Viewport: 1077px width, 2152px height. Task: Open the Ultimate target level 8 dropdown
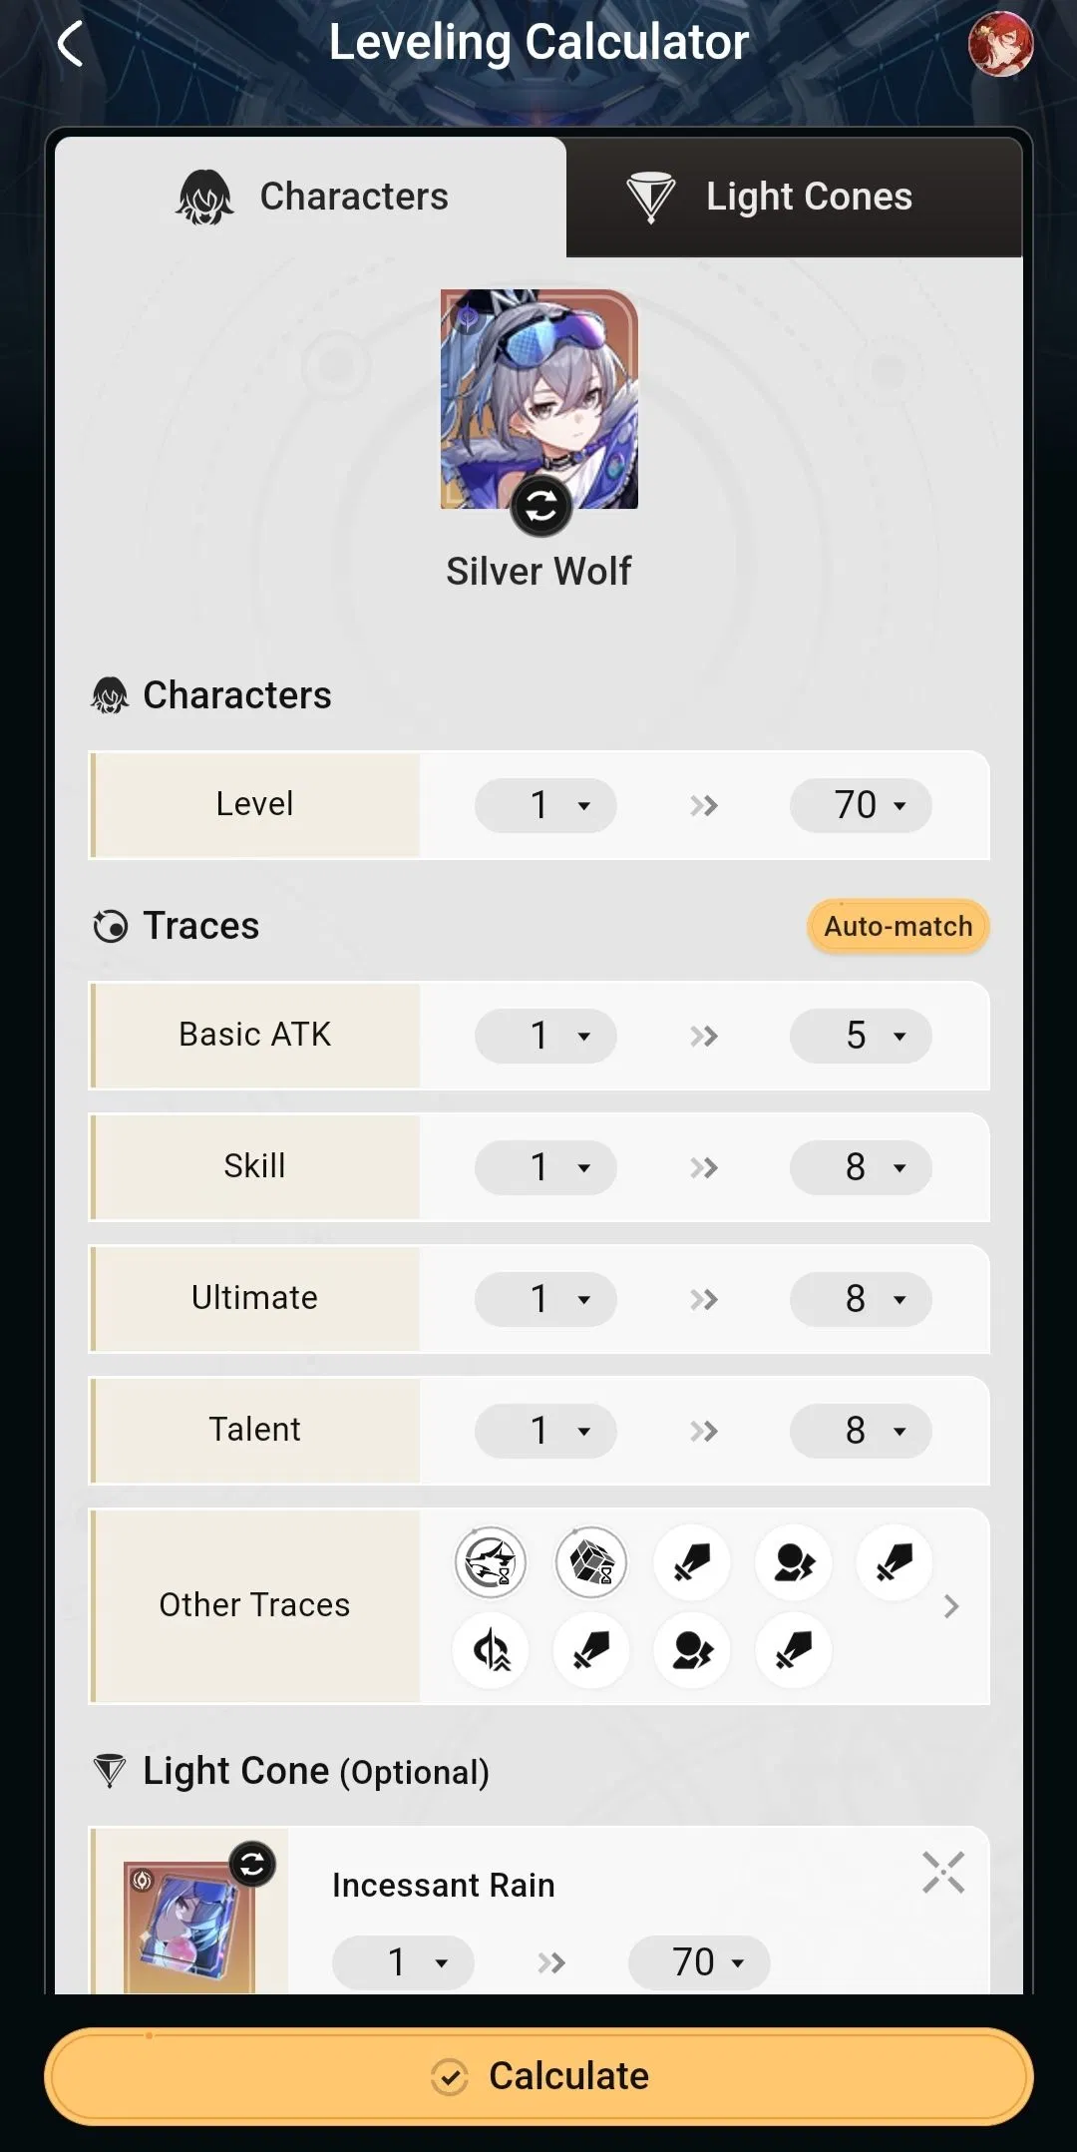(860, 1299)
